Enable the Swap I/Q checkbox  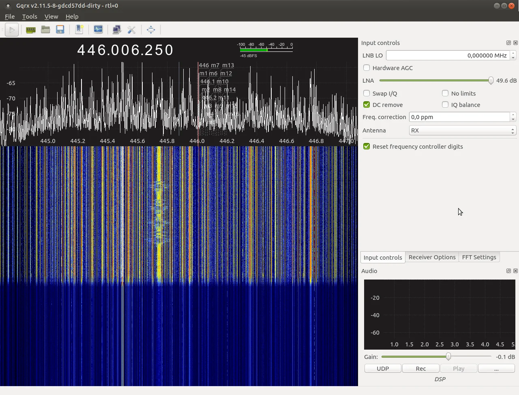pos(367,93)
